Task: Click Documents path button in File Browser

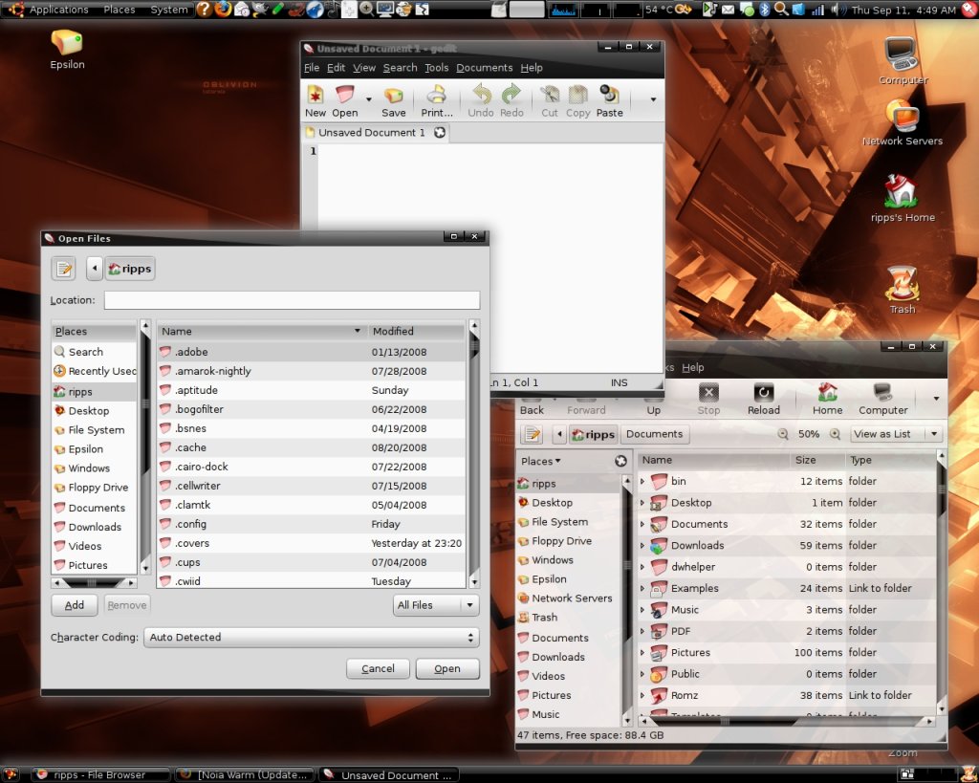Action: click(654, 434)
